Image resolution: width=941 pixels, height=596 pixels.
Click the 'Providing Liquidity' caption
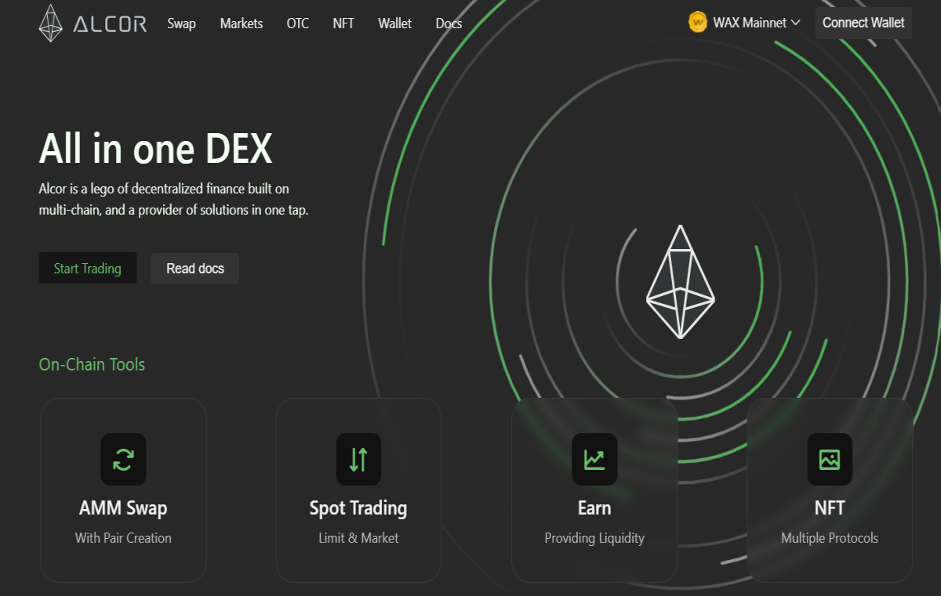pyautogui.click(x=594, y=538)
